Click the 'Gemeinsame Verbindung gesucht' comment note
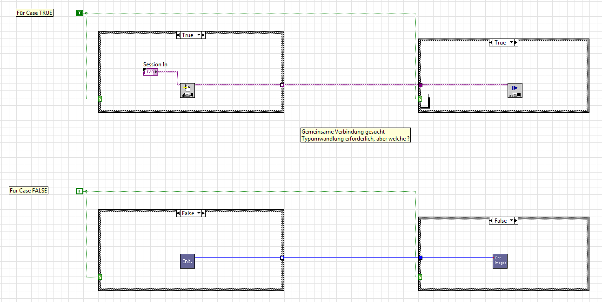602x302 pixels. pyautogui.click(x=356, y=135)
